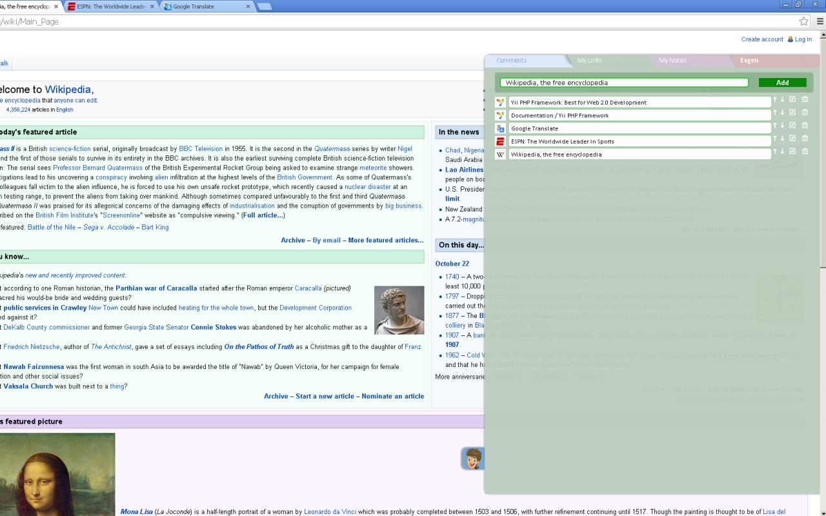Focus the link title input field

click(x=624, y=83)
